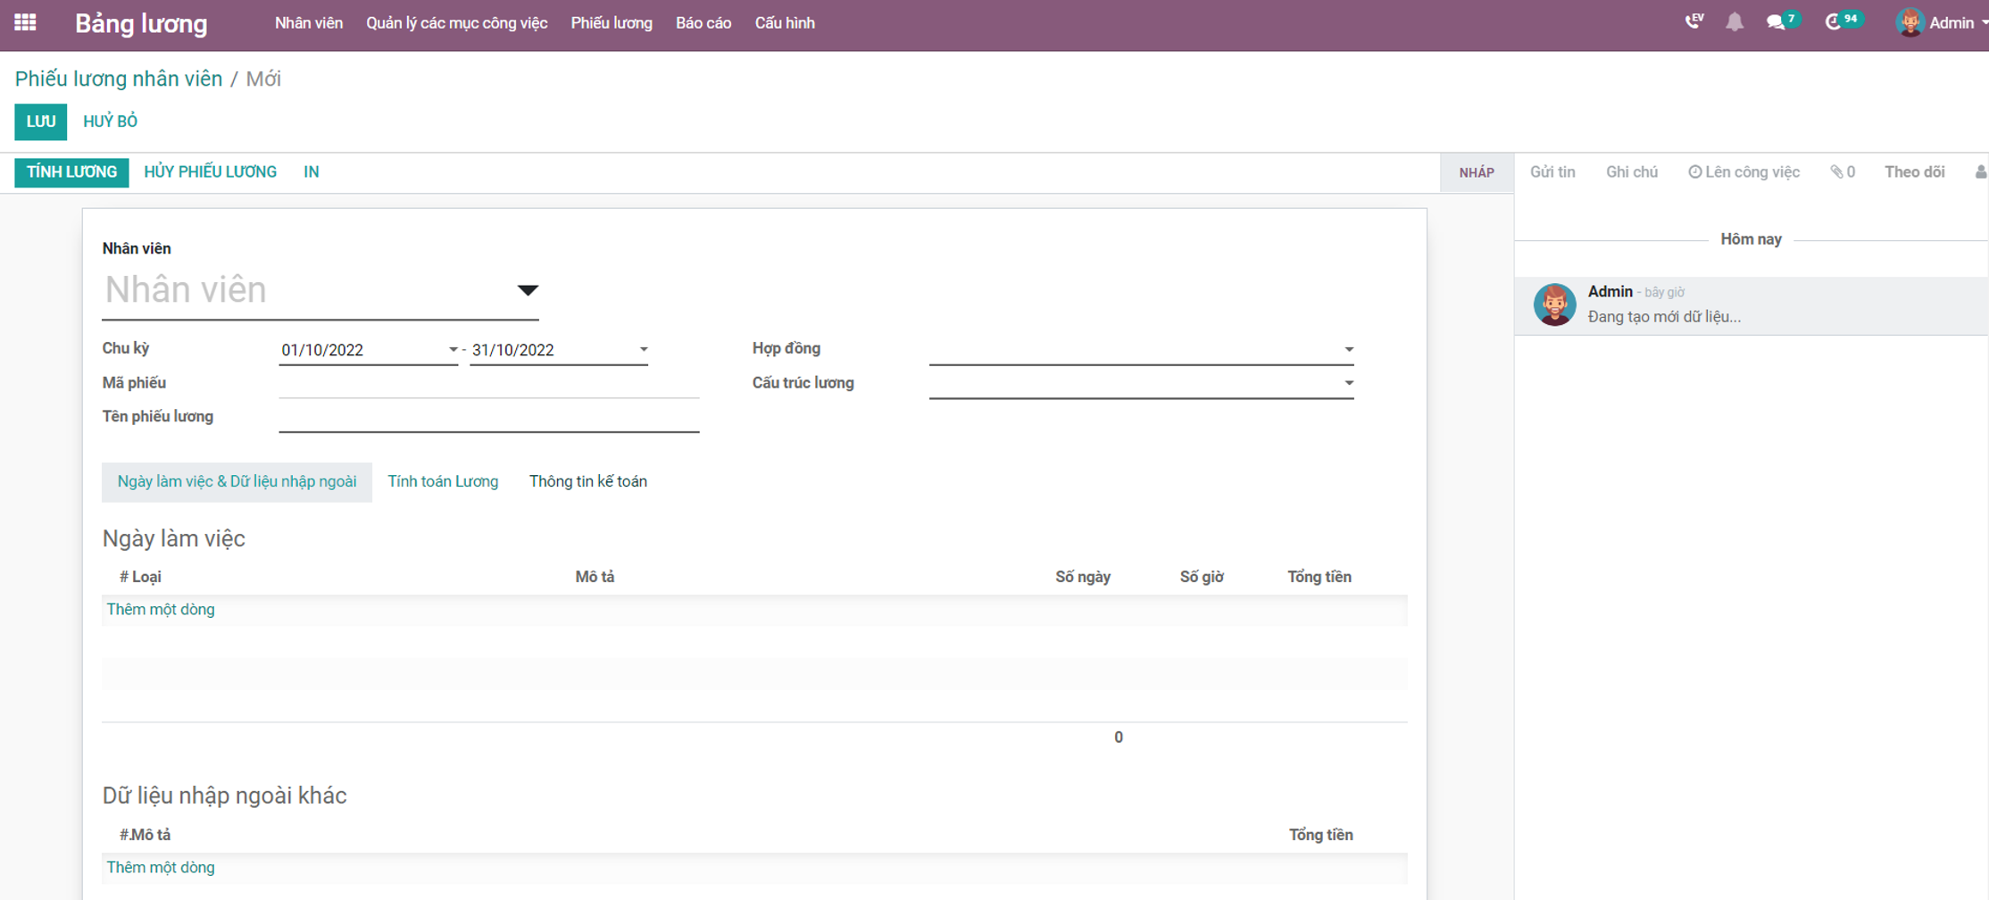Viewport: 1989px width, 900px height.
Task: Click the Tên phiếu lương input field
Action: pos(488,418)
